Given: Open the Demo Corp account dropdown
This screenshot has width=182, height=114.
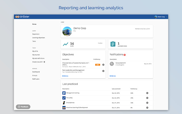Looking at the screenshot, I should pos(161,17).
